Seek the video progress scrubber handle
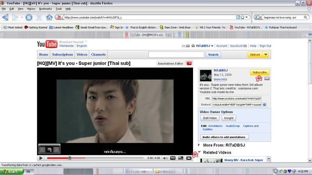 click(70, 158)
